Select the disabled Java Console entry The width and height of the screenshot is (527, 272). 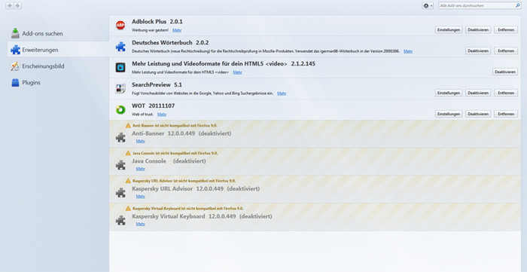(315, 162)
